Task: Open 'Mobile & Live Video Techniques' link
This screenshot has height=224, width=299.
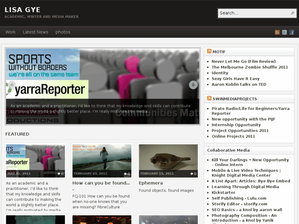Action: 246,173
